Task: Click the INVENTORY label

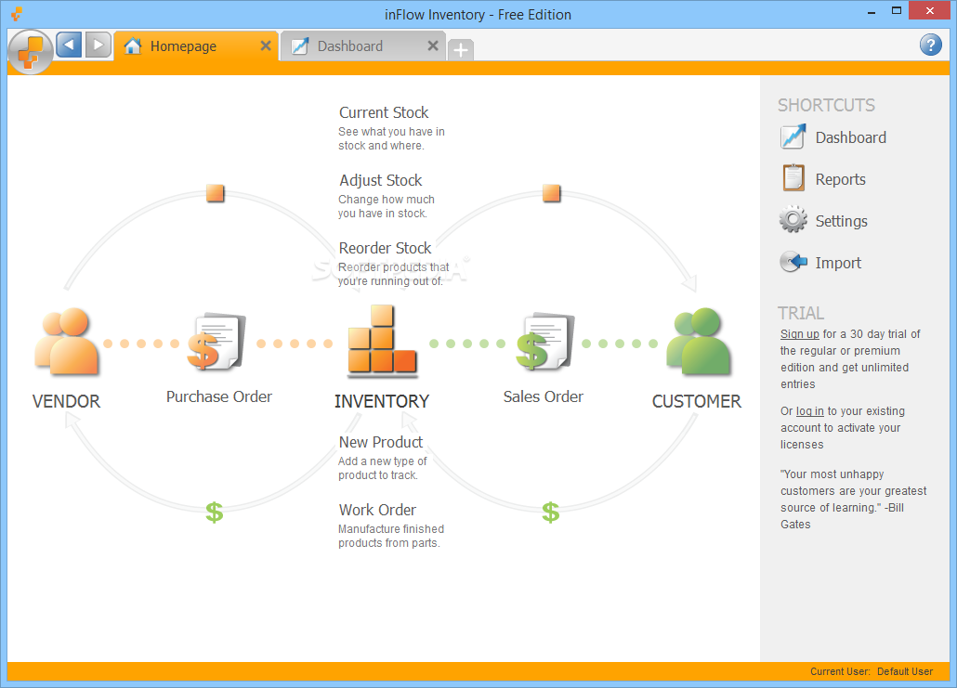Action: pos(382,401)
